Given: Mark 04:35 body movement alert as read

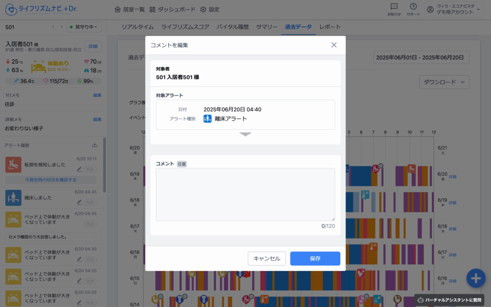Looking at the screenshot, I should coord(90,224).
